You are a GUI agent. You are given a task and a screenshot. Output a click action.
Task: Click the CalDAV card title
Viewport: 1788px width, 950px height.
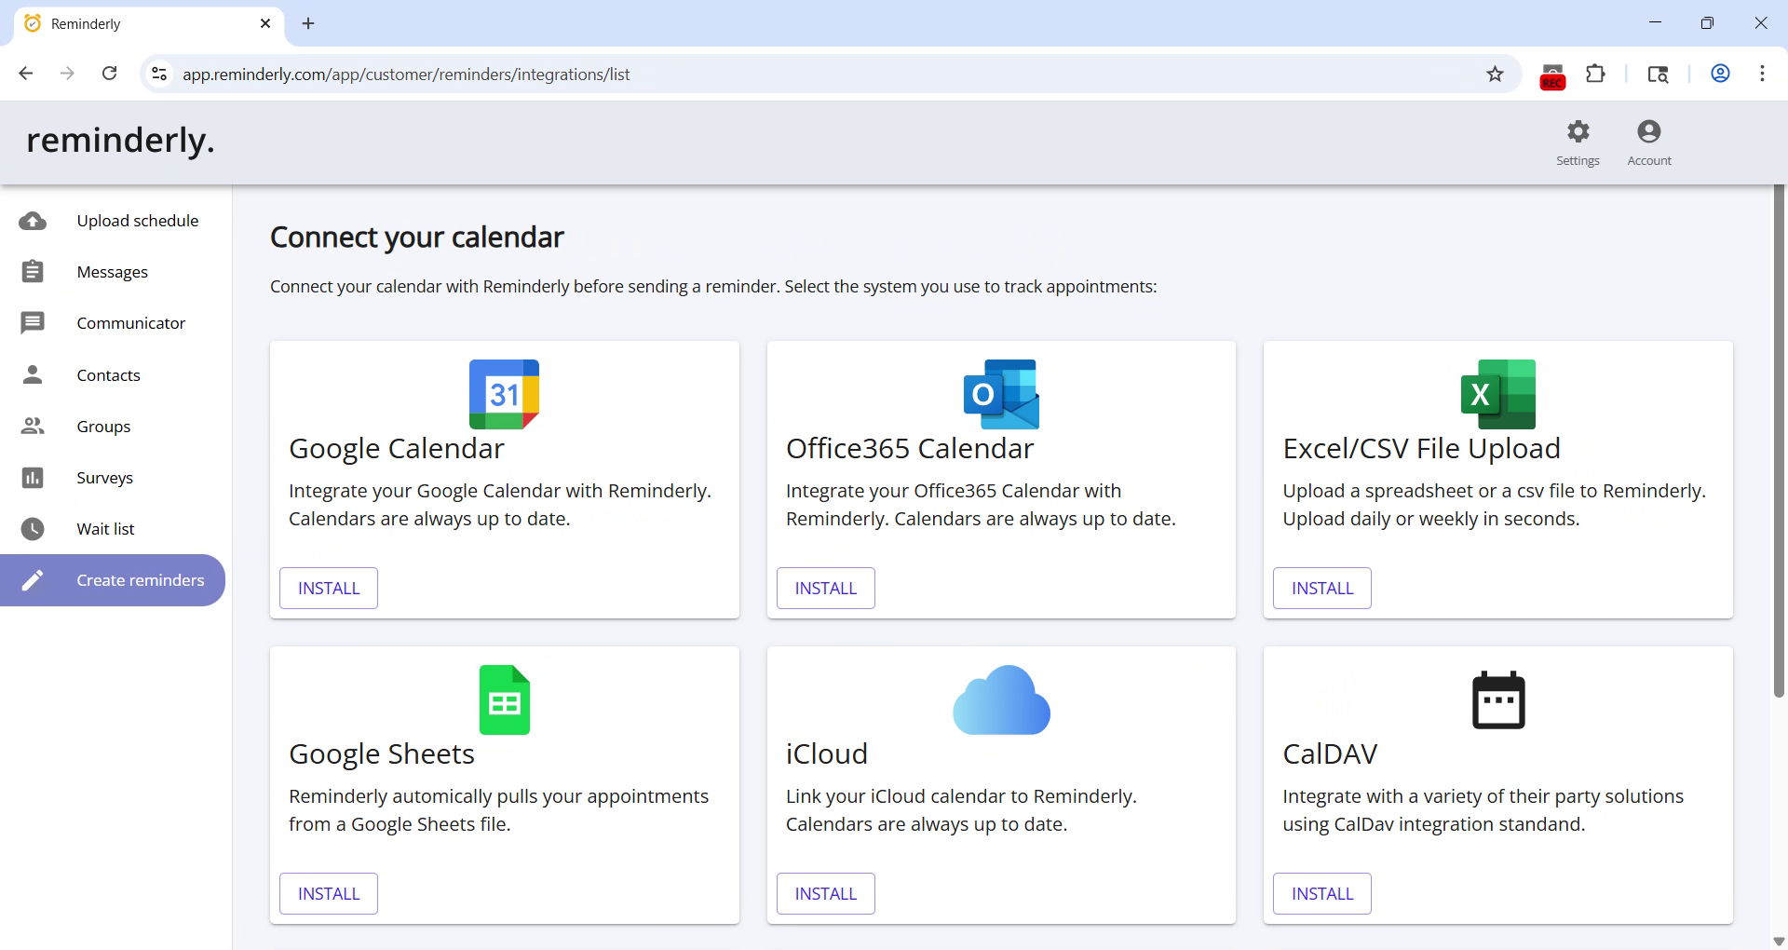[1330, 754]
